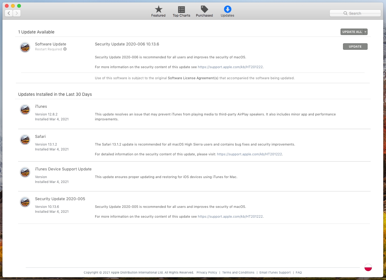
Task: Switch to Top Charts tab
Action: click(x=181, y=11)
